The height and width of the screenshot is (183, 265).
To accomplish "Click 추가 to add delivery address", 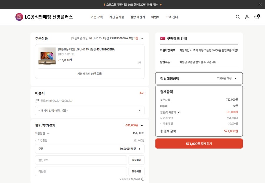I will coord(142,93).
